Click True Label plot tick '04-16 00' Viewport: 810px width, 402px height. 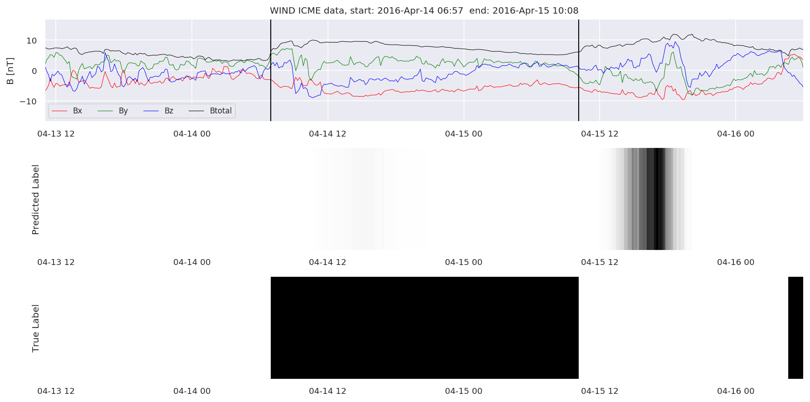(x=736, y=391)
